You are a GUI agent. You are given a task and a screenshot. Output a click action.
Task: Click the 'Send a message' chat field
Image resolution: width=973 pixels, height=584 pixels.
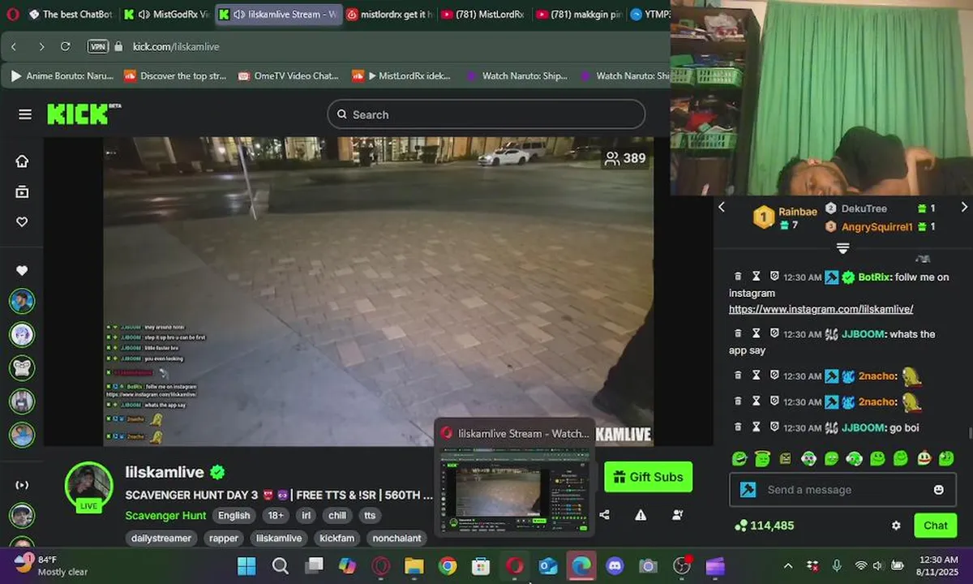click(842, 490)
